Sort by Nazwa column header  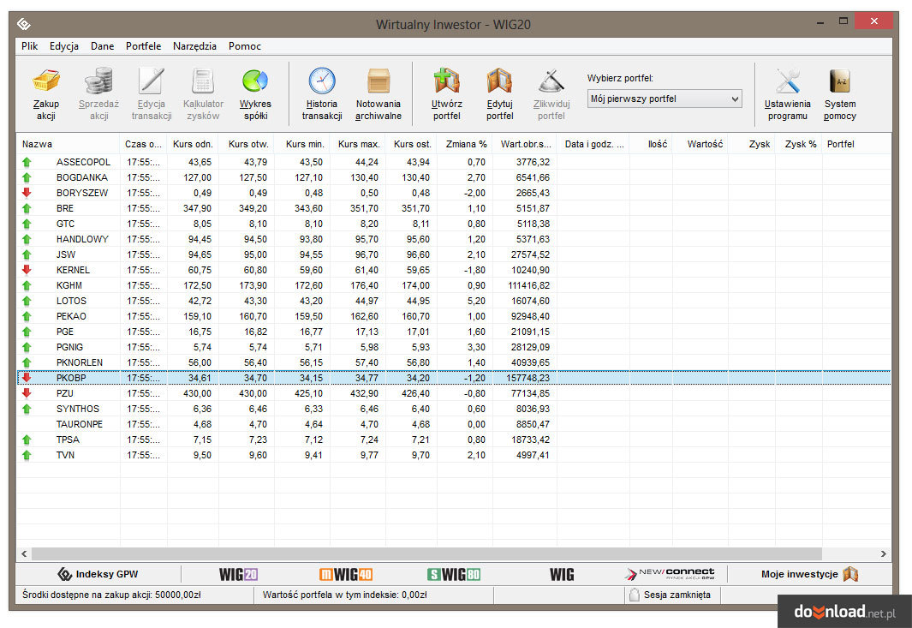(68, 144)
